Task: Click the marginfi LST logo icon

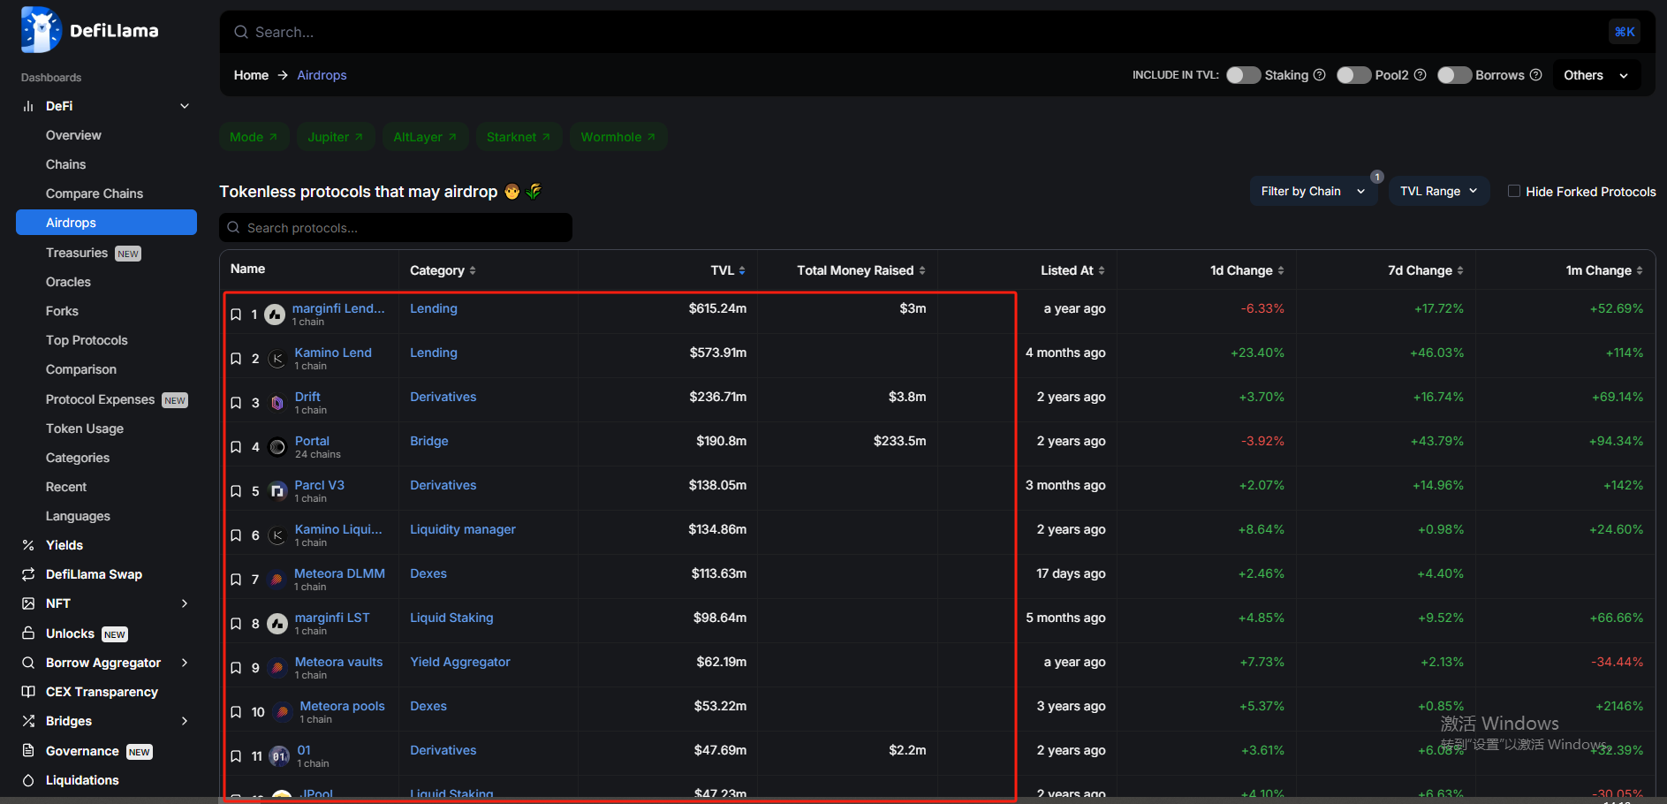Action: tap(277, 624)
